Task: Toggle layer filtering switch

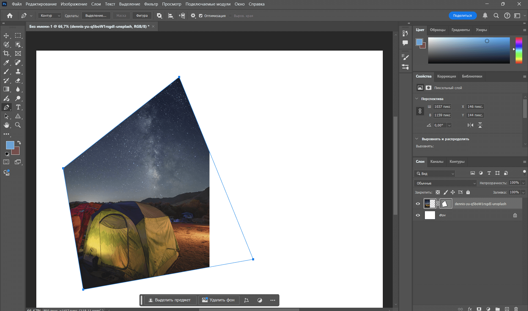Action: (524, 173)
